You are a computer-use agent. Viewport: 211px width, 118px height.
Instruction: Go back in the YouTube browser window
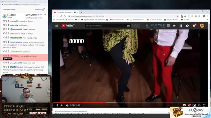point(54,16)
